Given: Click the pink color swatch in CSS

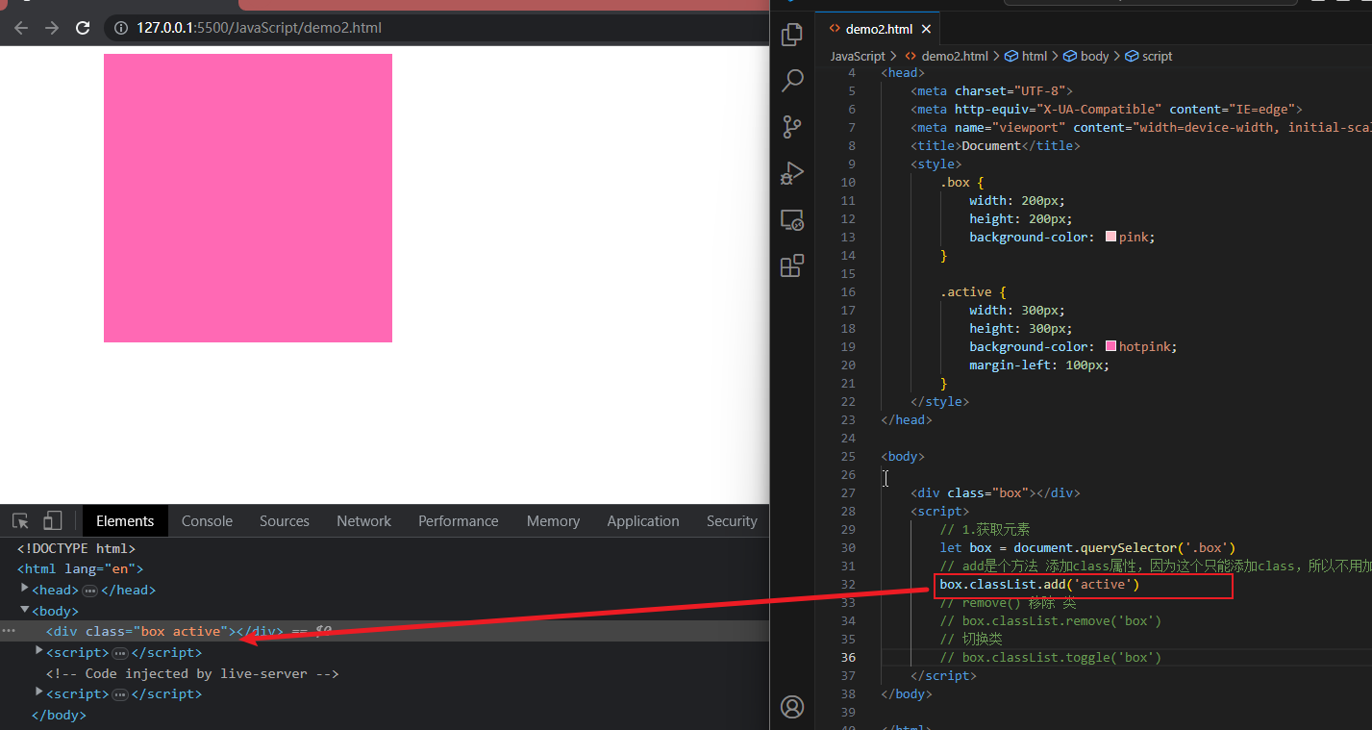Looking at the screenshot, I should point(1111,237).
